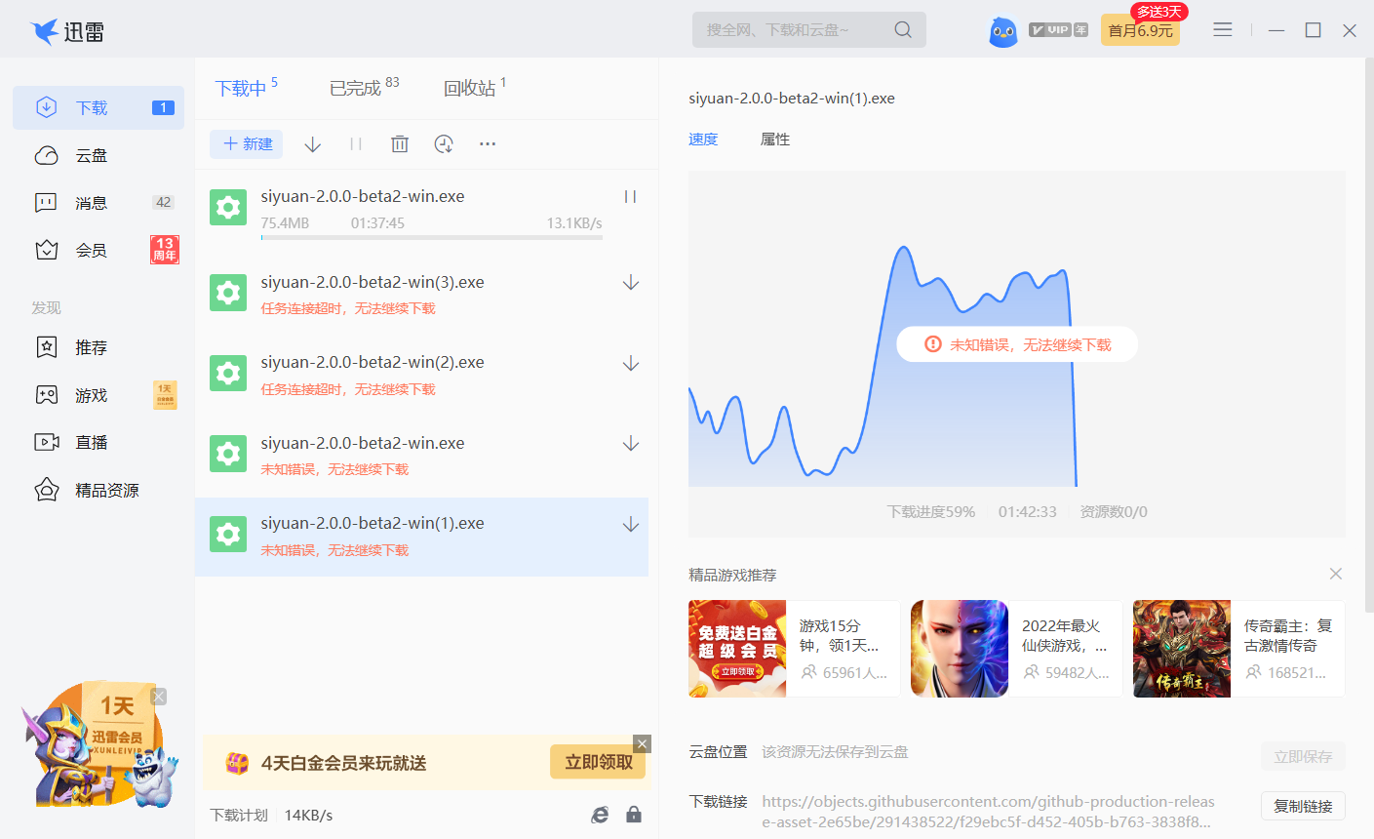1374x839 pixels.
Task: Open the hamburger main menu
Action: pos(1223,30)
